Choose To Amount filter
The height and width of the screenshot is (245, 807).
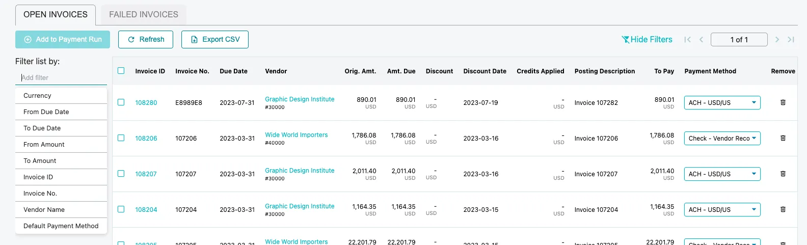(61, 161)
